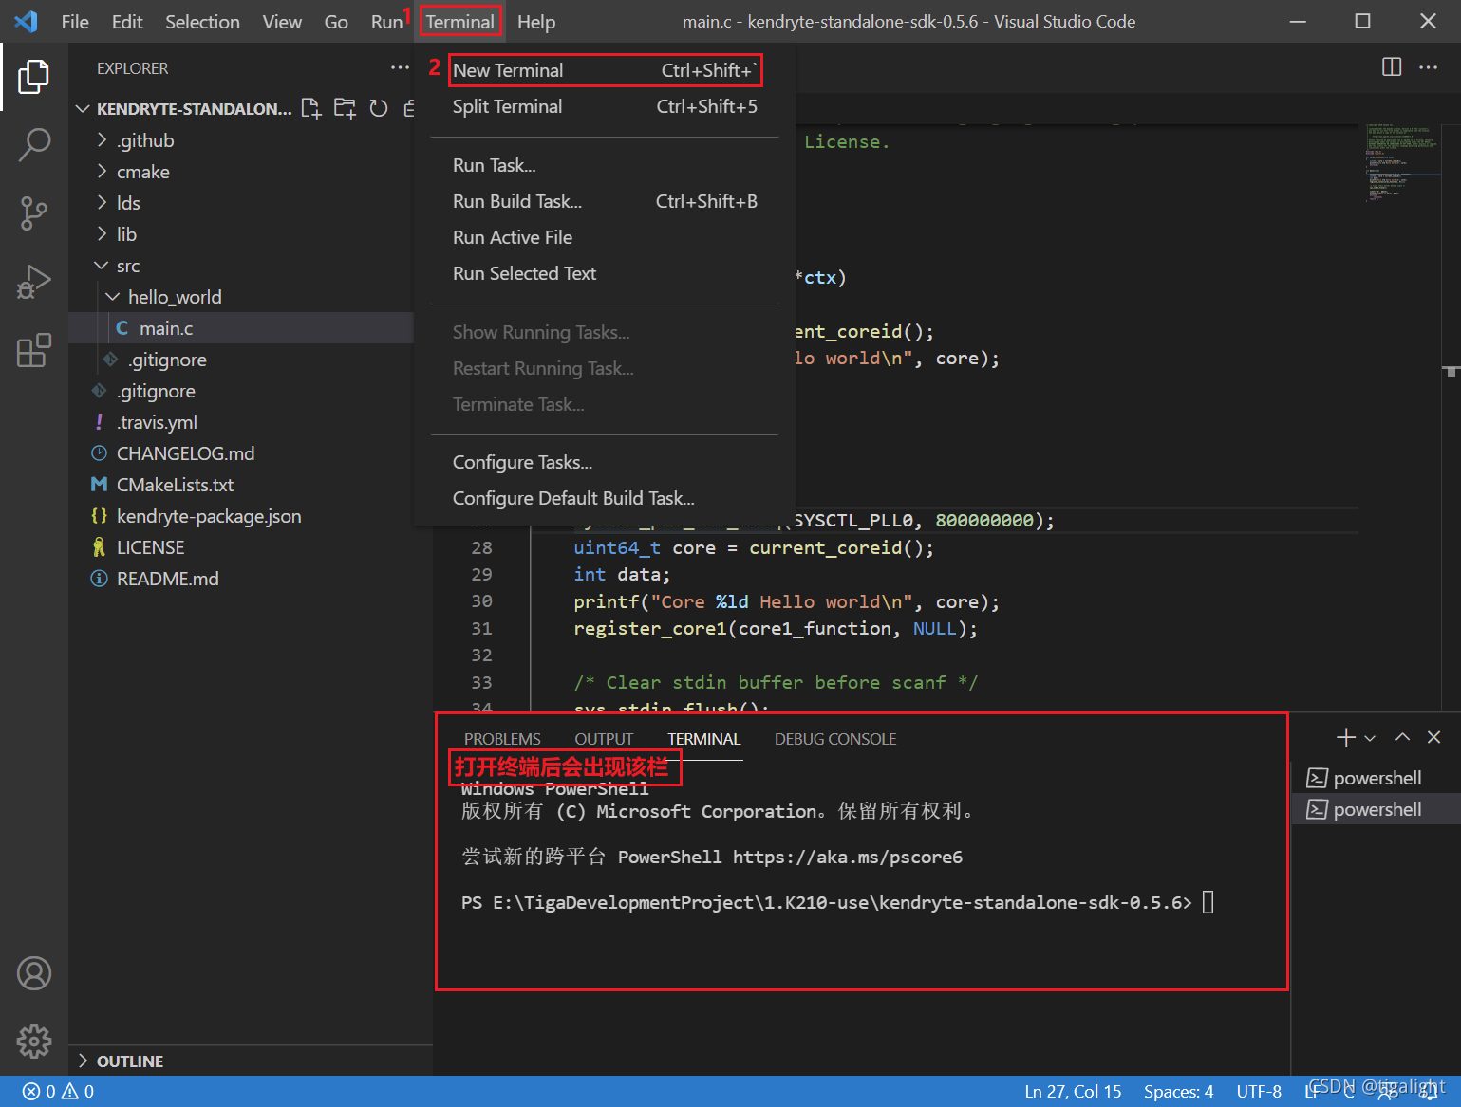1461x1107 pixels.
Task: Choose New Terminal from the Terminal menu
Action: click(605, 70)
